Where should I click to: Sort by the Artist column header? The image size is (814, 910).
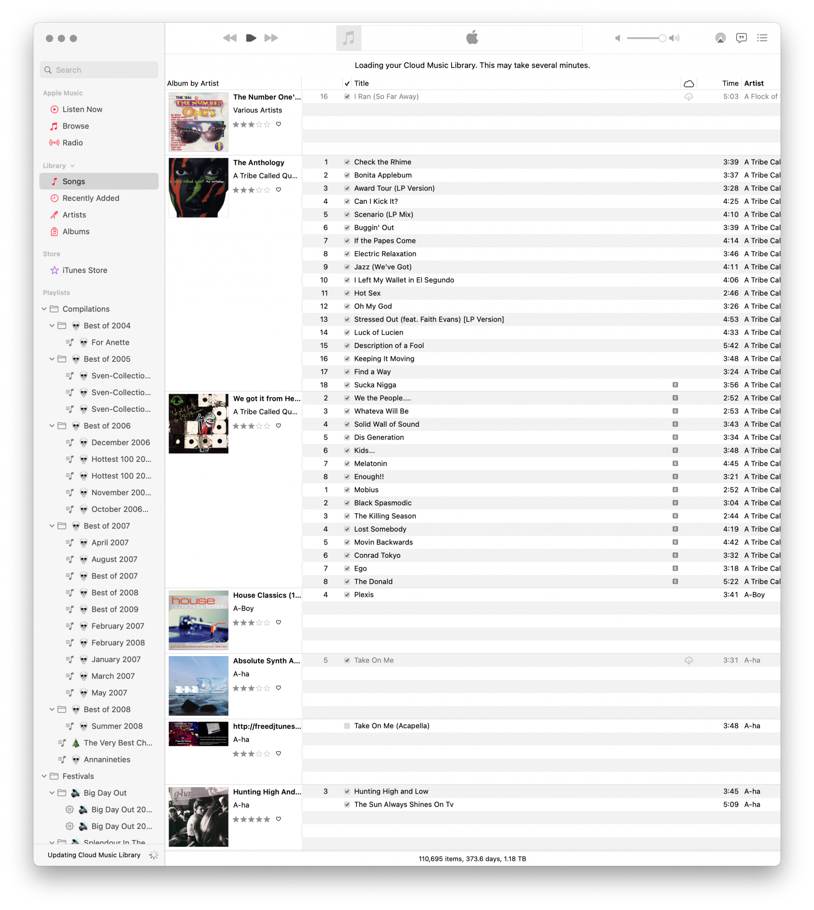click(x=754, y=83)
